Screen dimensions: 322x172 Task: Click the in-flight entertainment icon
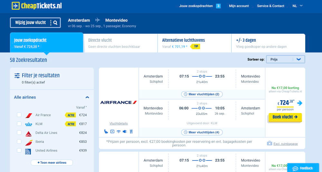coord(112,132)
